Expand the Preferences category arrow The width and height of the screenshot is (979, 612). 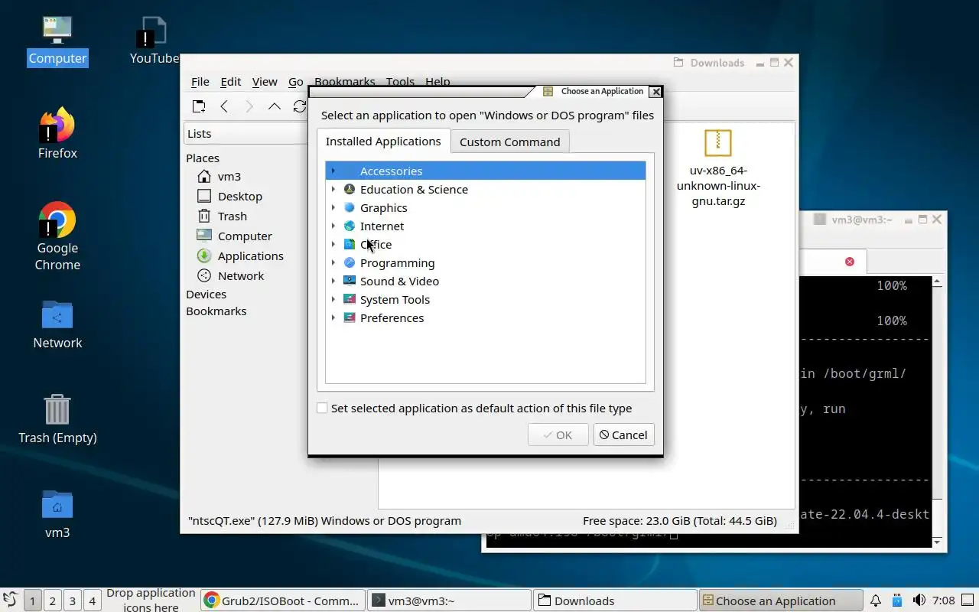coord(333,317)
